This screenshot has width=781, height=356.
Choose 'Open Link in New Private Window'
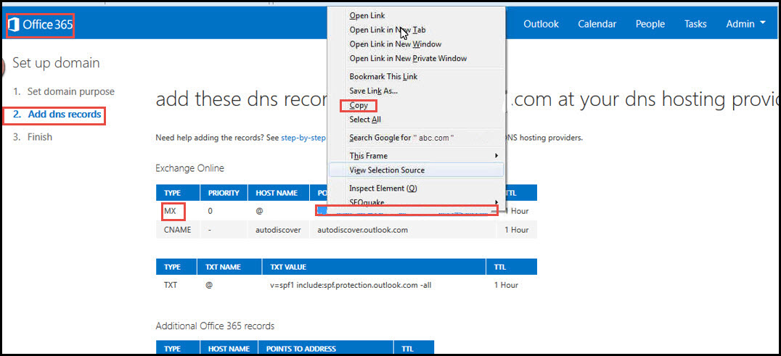[x=408, y=58]
